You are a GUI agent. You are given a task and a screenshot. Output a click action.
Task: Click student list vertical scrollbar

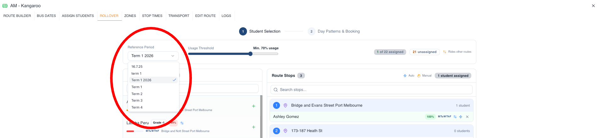point(261,117)
